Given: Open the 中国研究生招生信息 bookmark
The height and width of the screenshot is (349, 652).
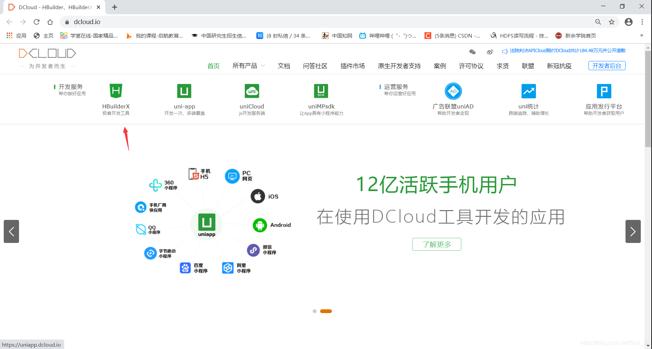Looking at the screenshot, I should [x=219, y=36].
